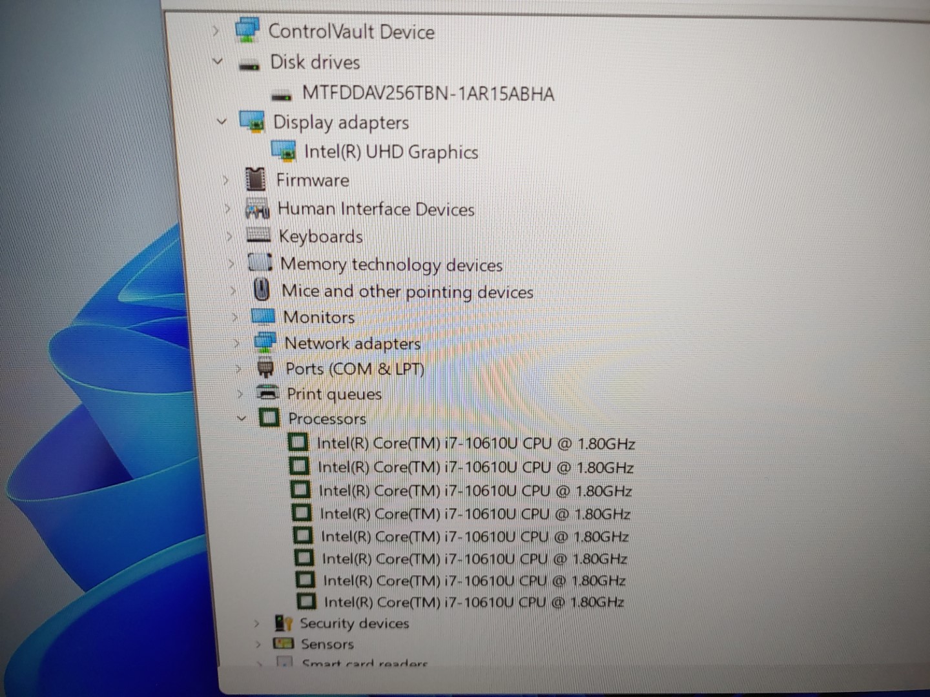Select the fourth i7-10610U processor text
Viewport: 930px width, 697px height.
[x=475, y=514]
